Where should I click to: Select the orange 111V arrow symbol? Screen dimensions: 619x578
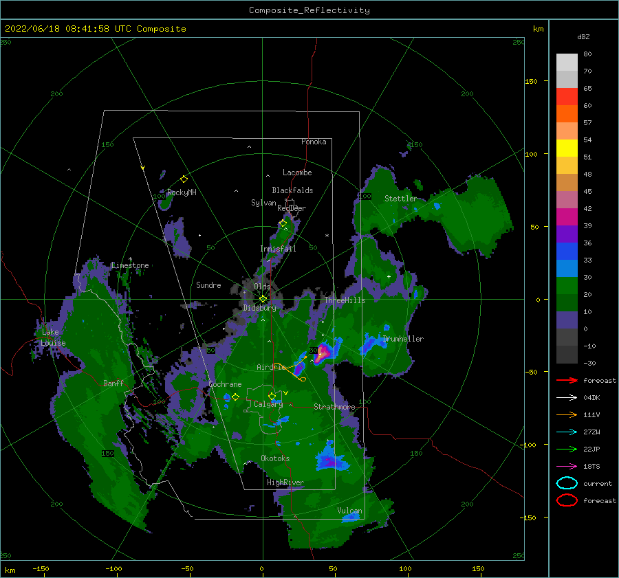tap(567, 414)
